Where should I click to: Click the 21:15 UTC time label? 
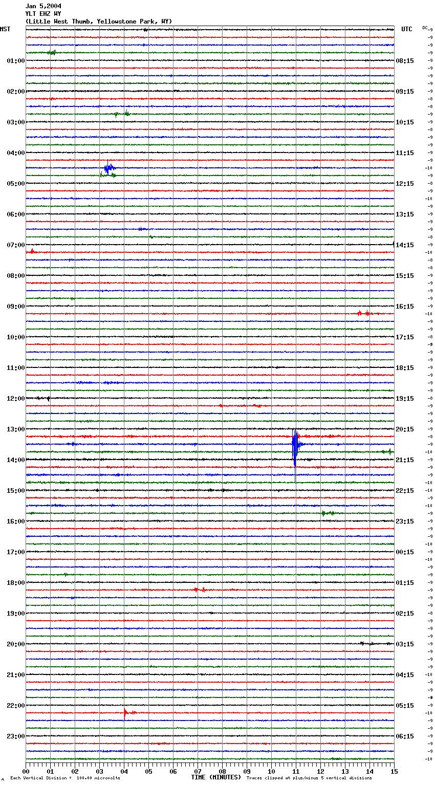(x=405, y=460)
